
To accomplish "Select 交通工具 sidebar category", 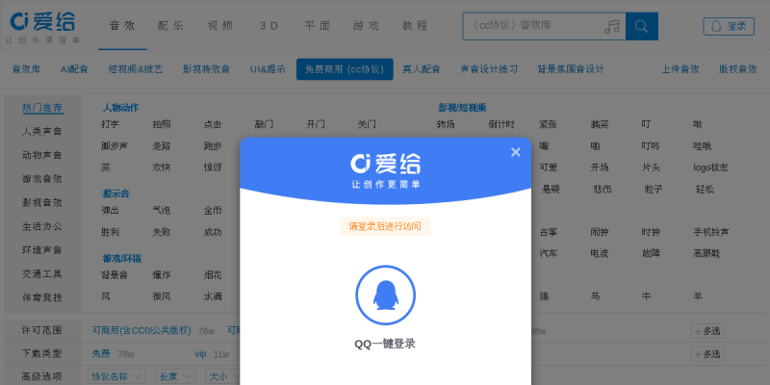I will (42, 273).
